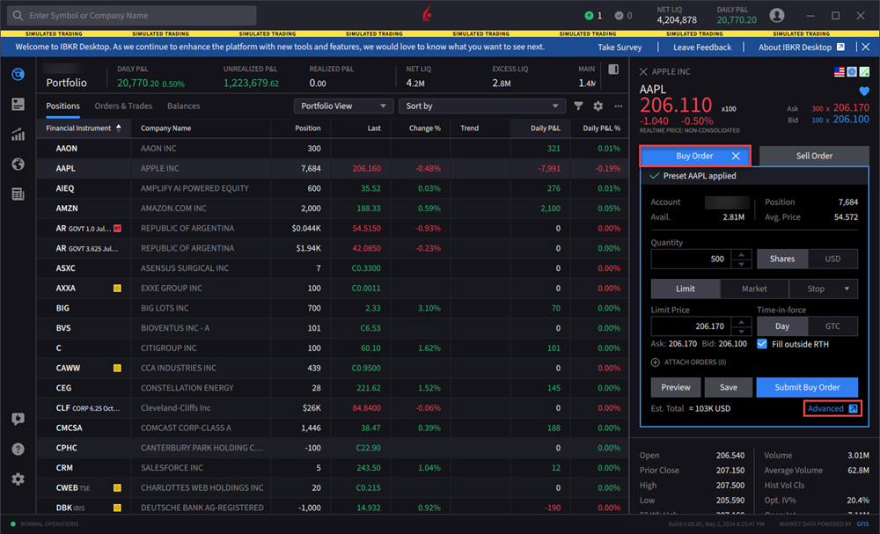880x534 pixels.
Task: Sort by Financial Instrument column arrow
Action: [x=119, y=128]
